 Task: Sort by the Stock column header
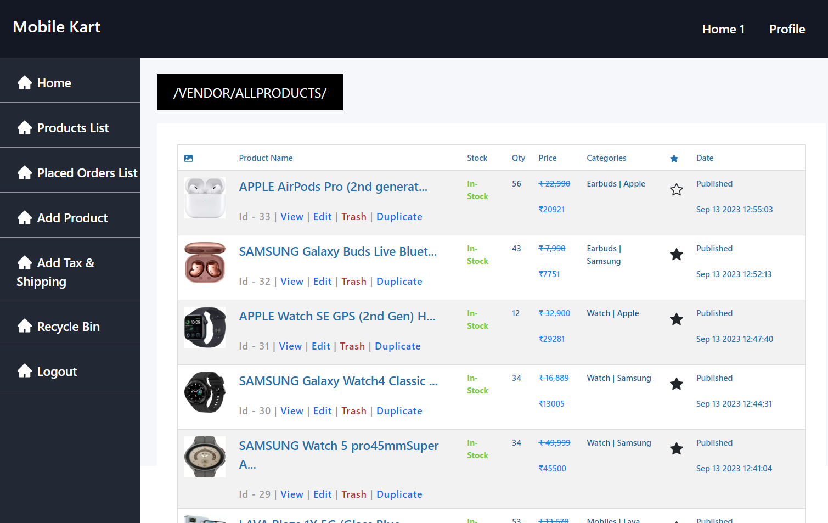tap(477, 158)
